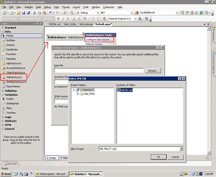Click Browse button for Data file
Screen dimensions: 216x177
tap(153, 71)
